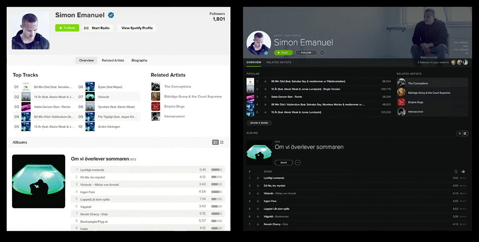Open third listener avatar in your network

465,62
